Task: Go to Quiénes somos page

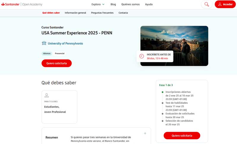Action: (x=130, y=4)
